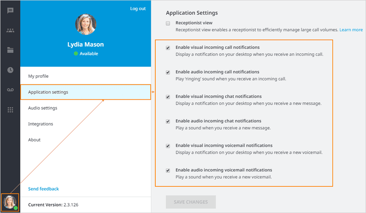Turn off audio incoming voicemail notifications

[x=168, y=170]
